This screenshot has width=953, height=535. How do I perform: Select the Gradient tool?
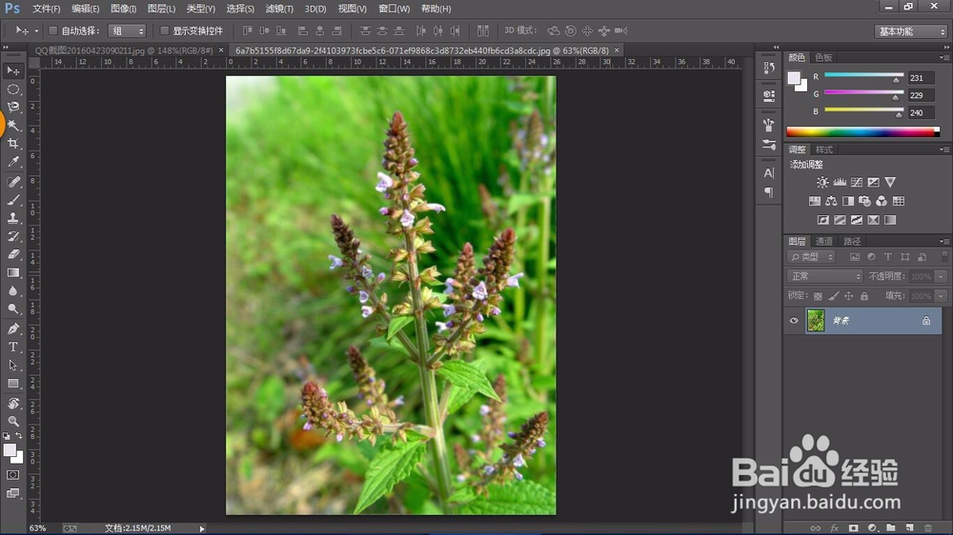[x=12, y=272]
